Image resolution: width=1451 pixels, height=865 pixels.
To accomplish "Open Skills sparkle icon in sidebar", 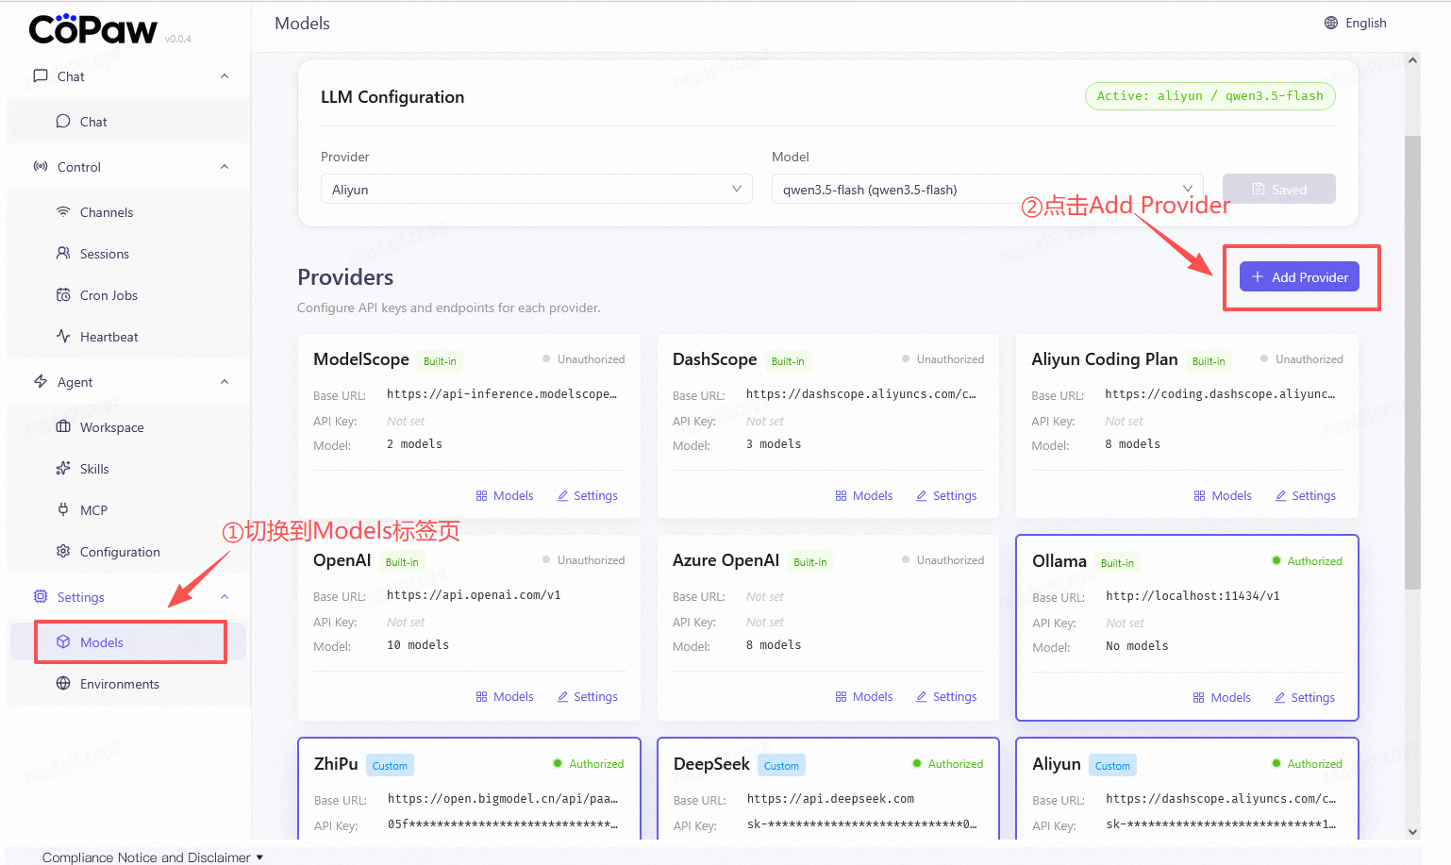I will (x=63, y=469).
